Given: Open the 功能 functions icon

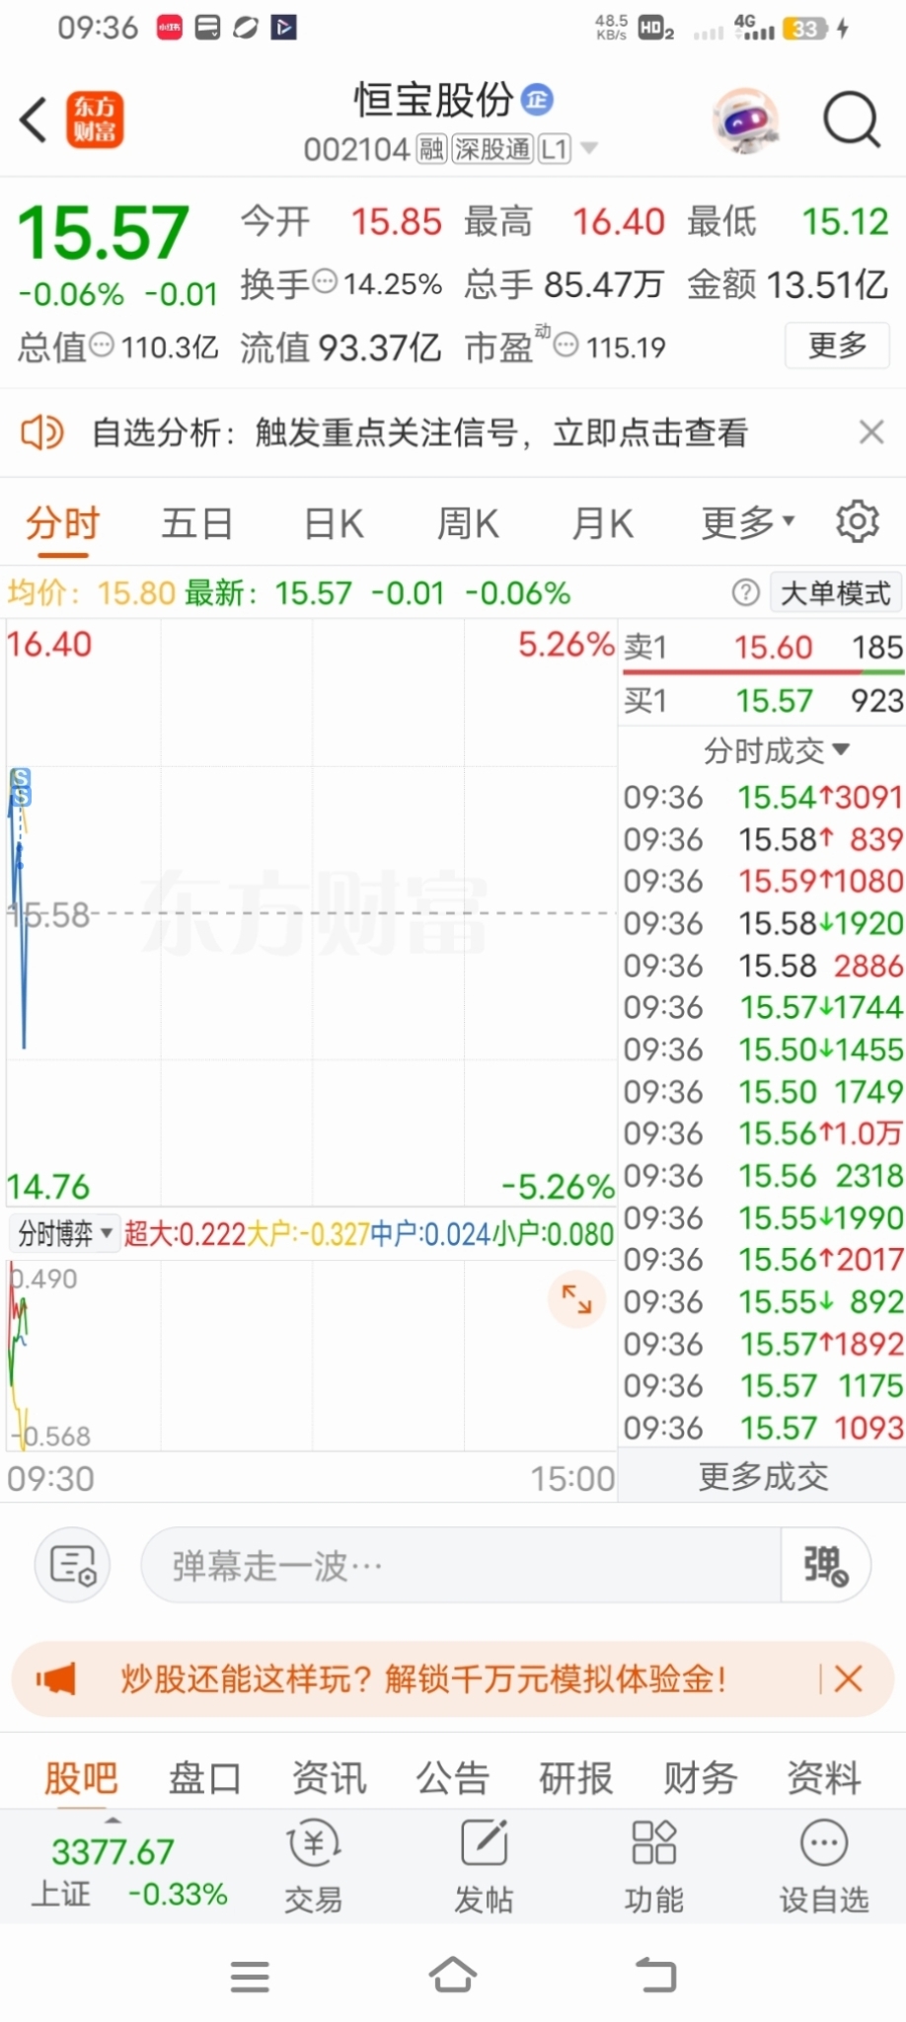Looking at the screenshot, I should [653, 1868].
